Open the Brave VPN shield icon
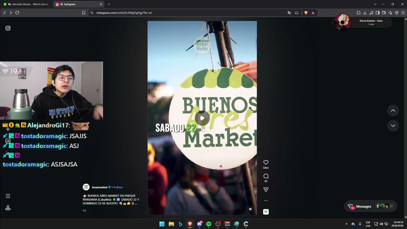The width and height of the screenshot is (407, 229). [397, 13]
